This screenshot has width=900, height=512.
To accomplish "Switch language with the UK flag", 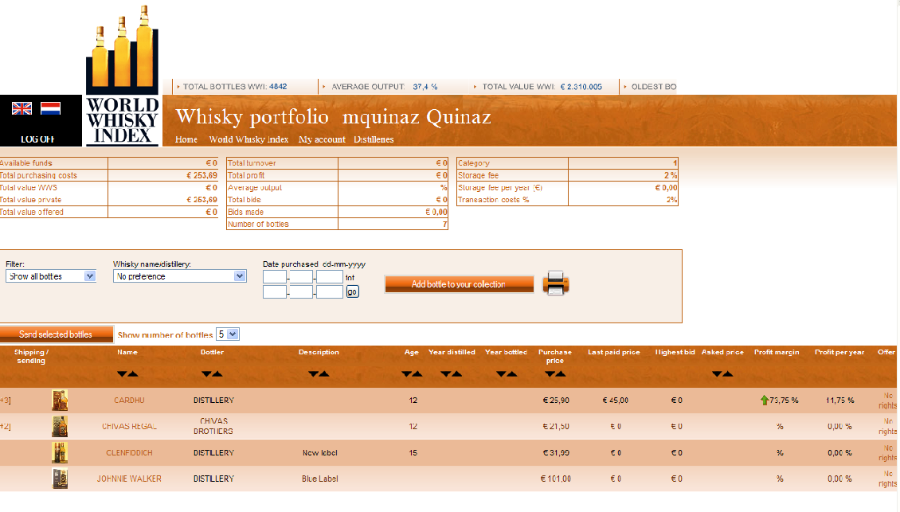I will (x=22, y=108).
